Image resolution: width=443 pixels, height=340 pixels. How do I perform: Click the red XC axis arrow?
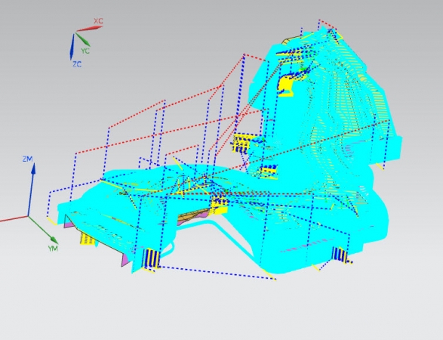point(89,28)
